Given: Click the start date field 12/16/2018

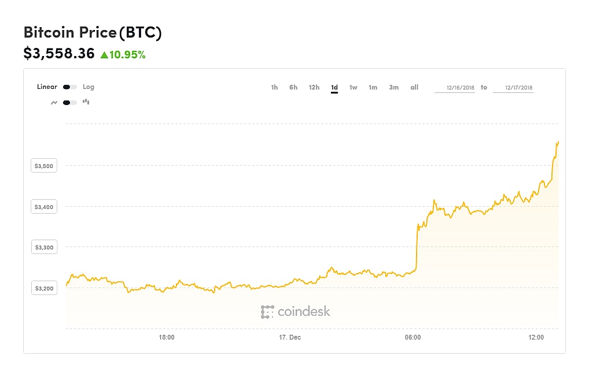Looking at the screenshot, I should (x=455, y=88).
